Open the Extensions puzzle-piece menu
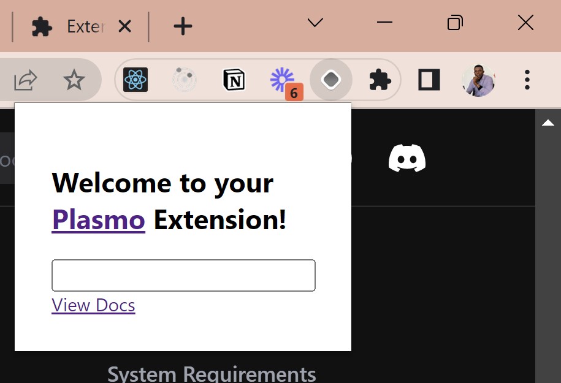Image resolution: width=561 pixels, height=383 pixels. 380,80
